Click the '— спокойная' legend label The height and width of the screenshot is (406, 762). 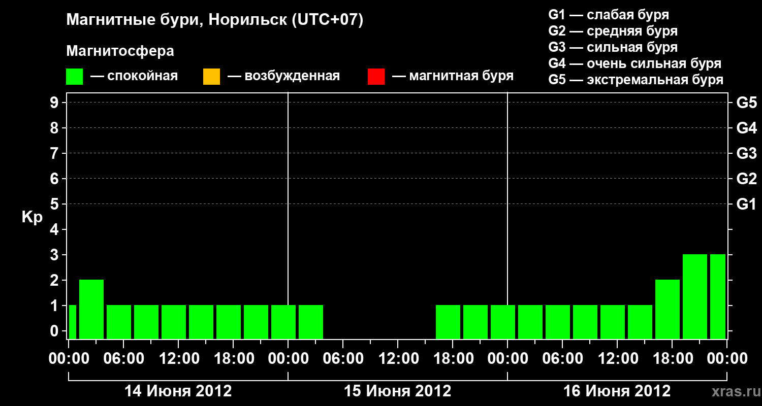coord(134,77)
